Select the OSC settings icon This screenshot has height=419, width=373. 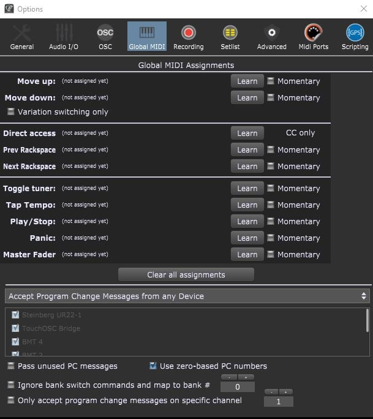[x=105, y=37]
